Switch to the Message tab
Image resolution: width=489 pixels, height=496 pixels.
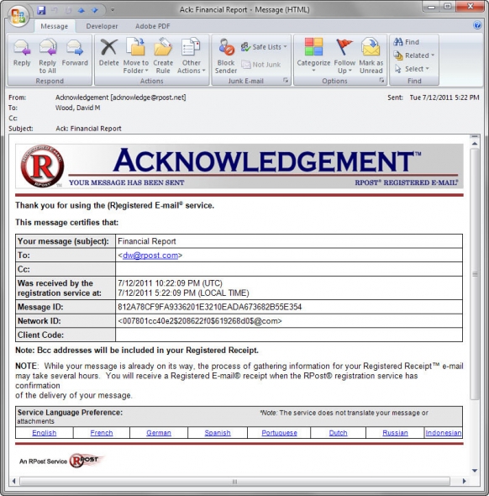pyautogui.click(x=55, y=26)
